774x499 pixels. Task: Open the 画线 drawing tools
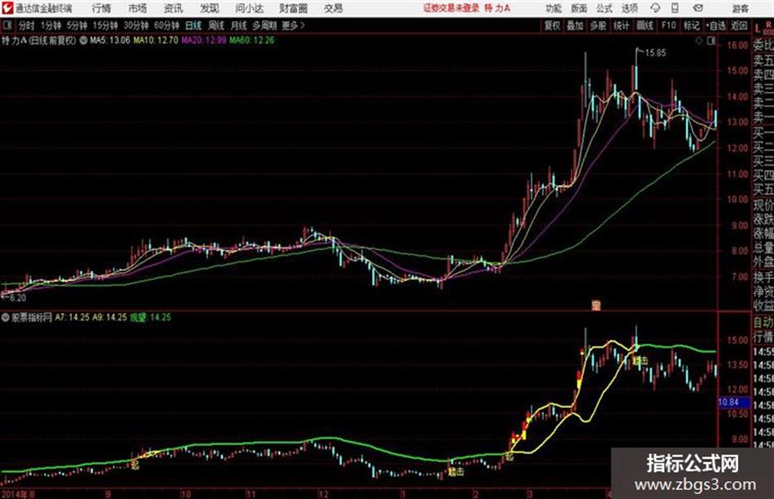click(x=645, y=25)
